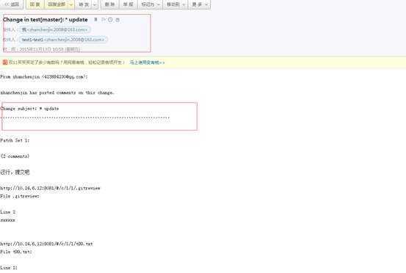Click the bookmark icon next to the subject

pyautogui.click(x=95, y=20)
